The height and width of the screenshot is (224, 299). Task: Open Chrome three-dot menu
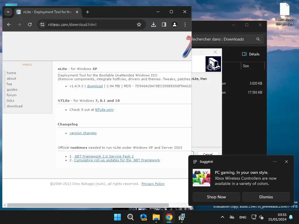[x=185, y=24]
